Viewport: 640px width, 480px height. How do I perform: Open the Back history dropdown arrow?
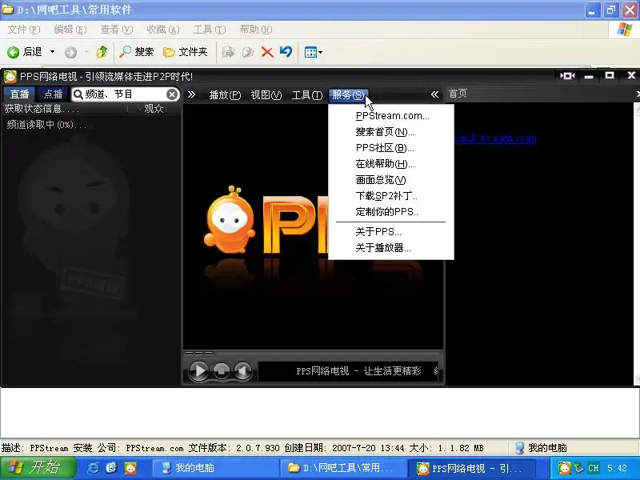click(x=52, y=52)
